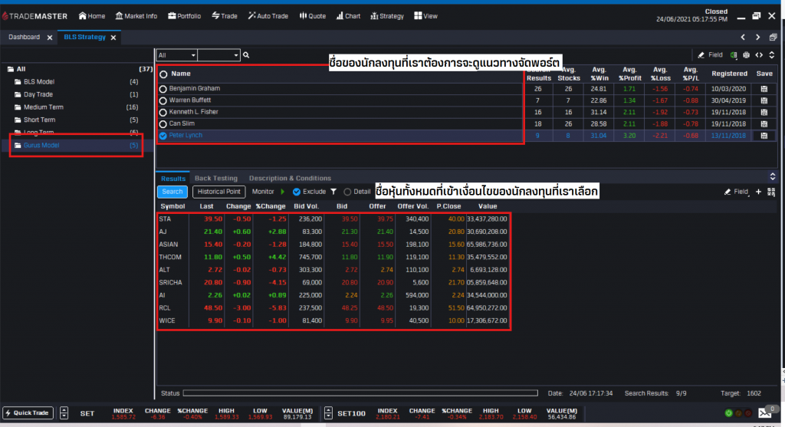Change the SET index with stepper
Screen dimensions: 785x427
click(64, 413)
